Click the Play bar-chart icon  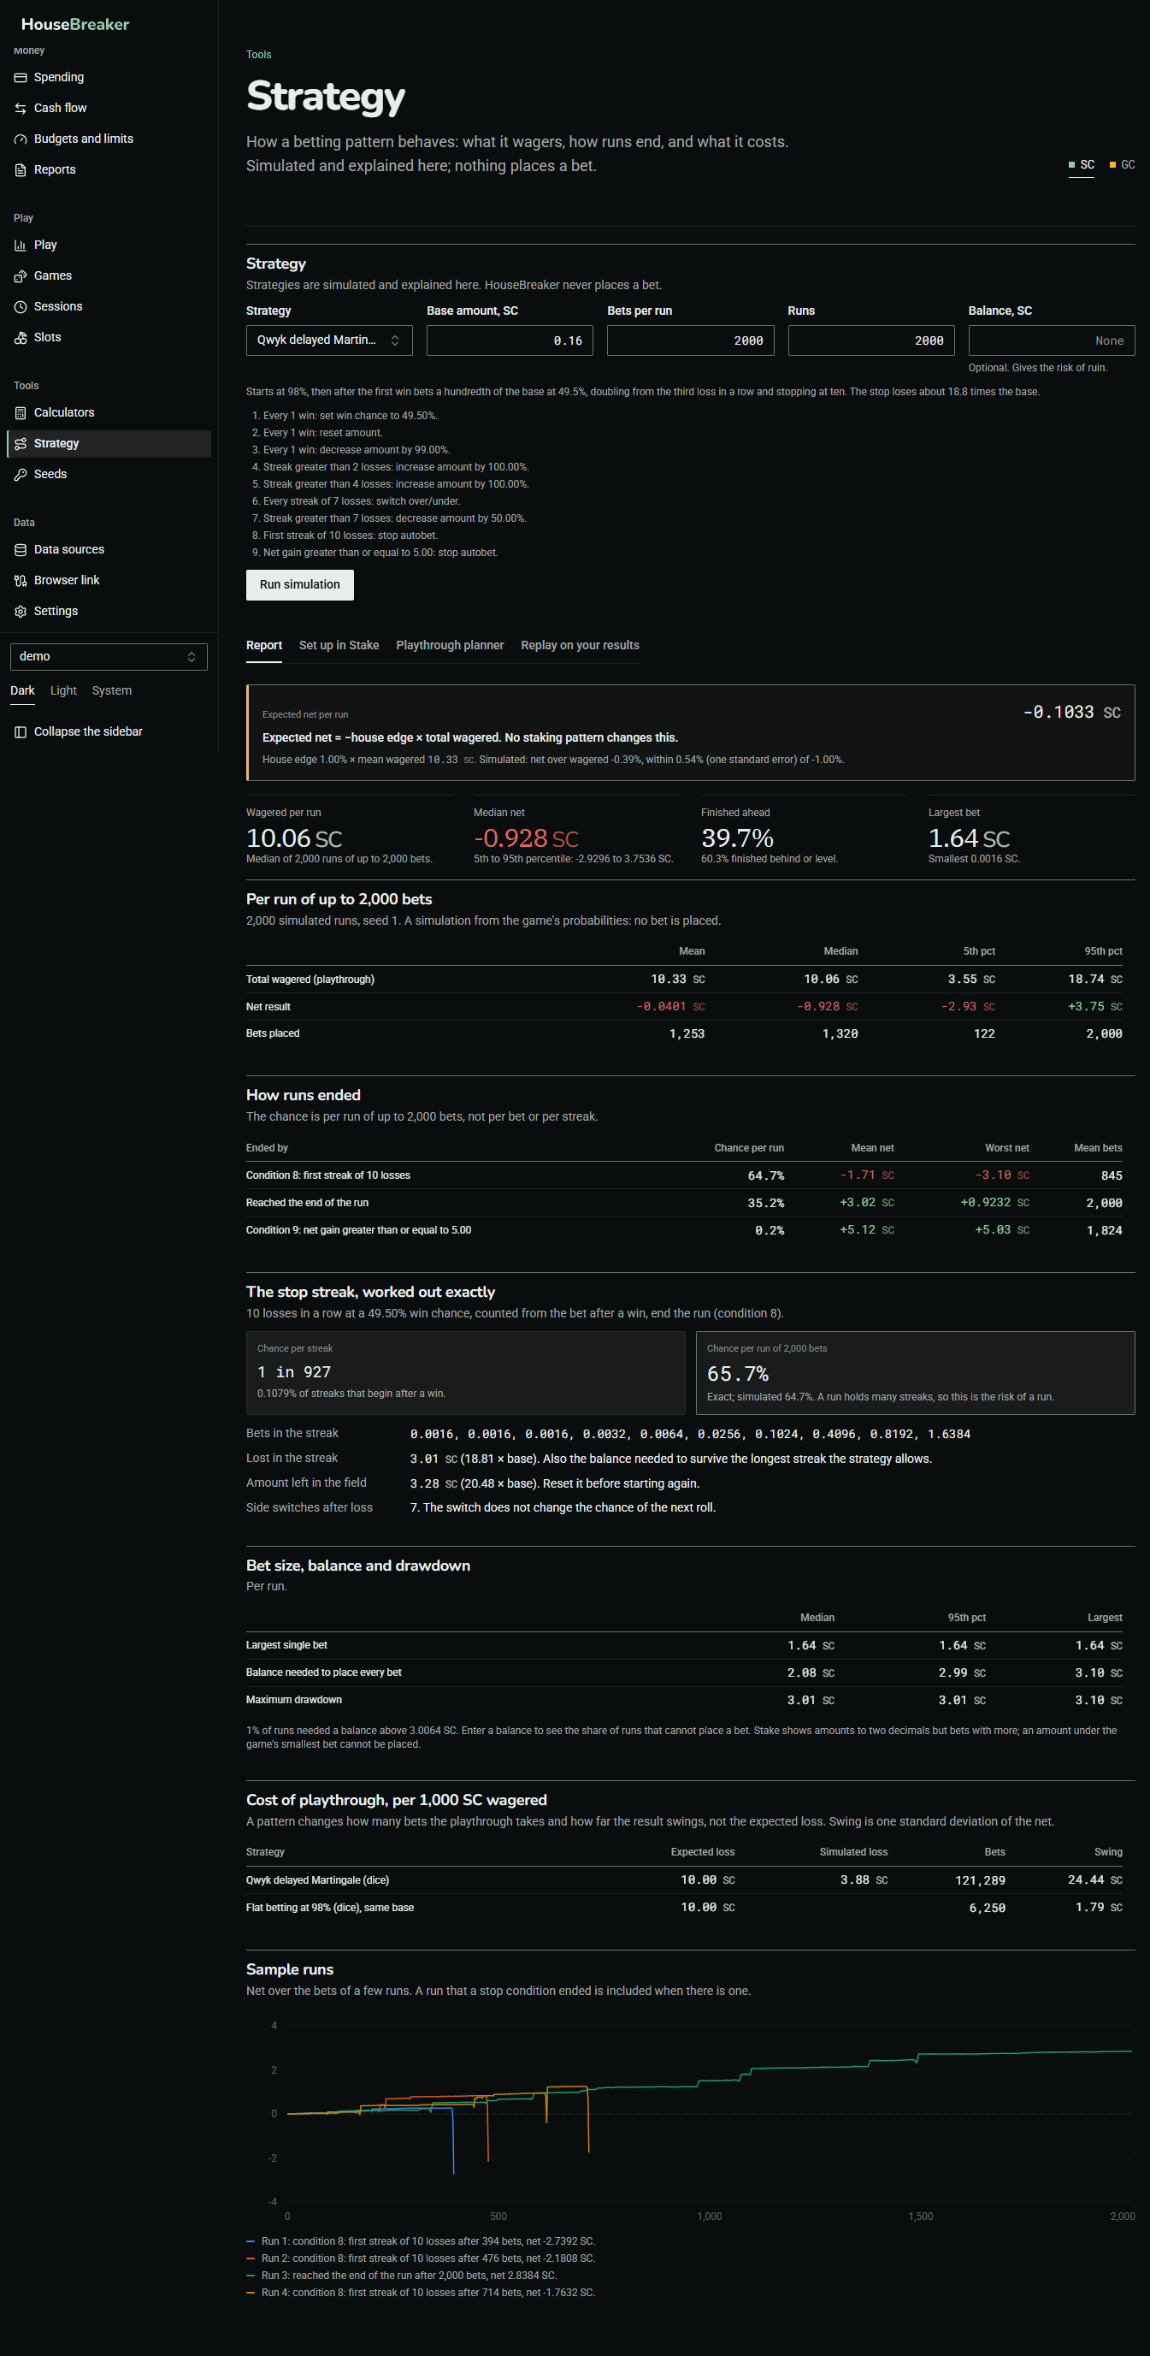point(21,246)
